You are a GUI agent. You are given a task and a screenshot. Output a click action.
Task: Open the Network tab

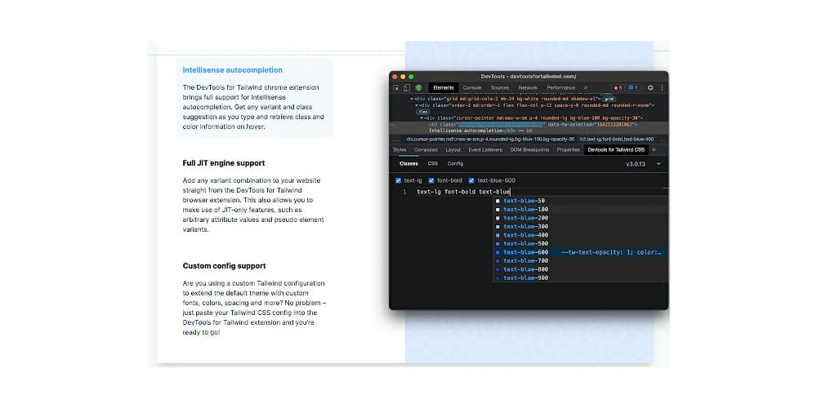click(x=528, y=88)
